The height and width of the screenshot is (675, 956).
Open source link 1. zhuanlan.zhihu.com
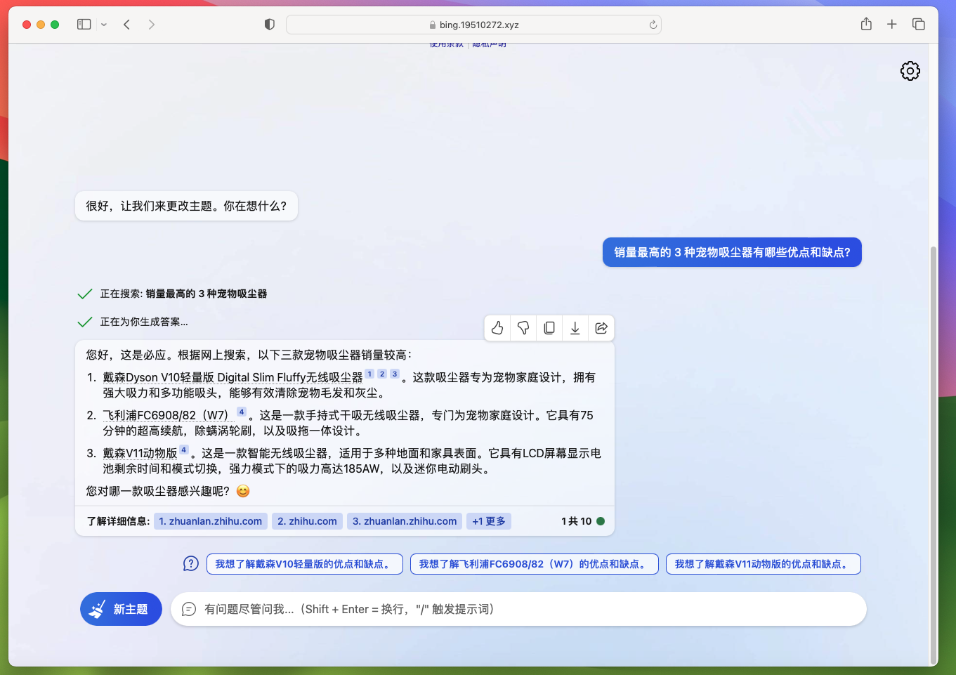tap(211, 521)
